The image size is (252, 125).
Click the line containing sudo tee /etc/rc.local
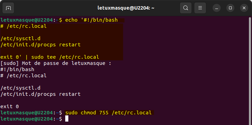(50, 57)
